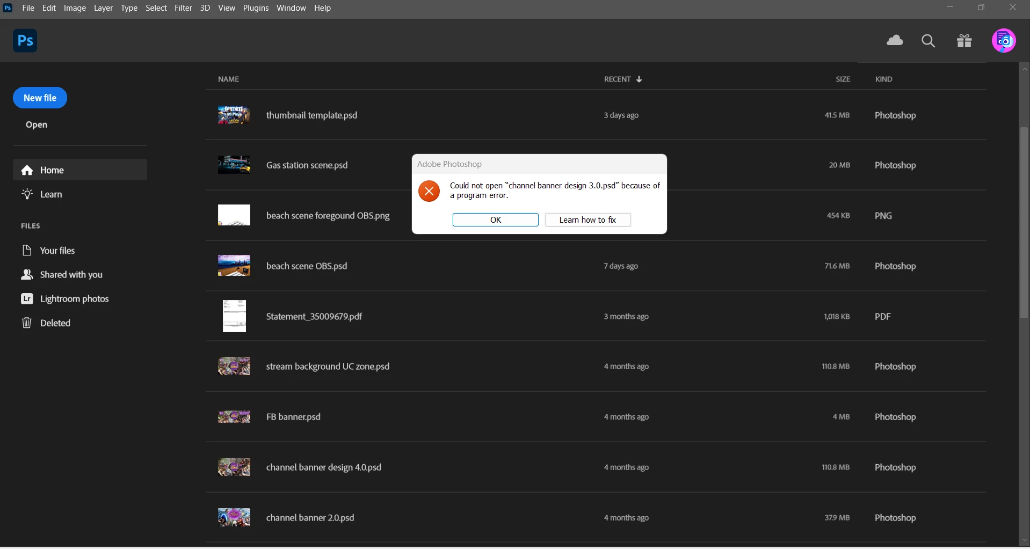Image resolution: width=1030 pixels, height=549 pixels.
Task: Open the Type menu
Action: tap(129, 8)
